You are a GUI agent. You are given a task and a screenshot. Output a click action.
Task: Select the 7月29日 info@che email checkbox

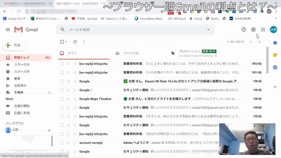tap(62, 64)
